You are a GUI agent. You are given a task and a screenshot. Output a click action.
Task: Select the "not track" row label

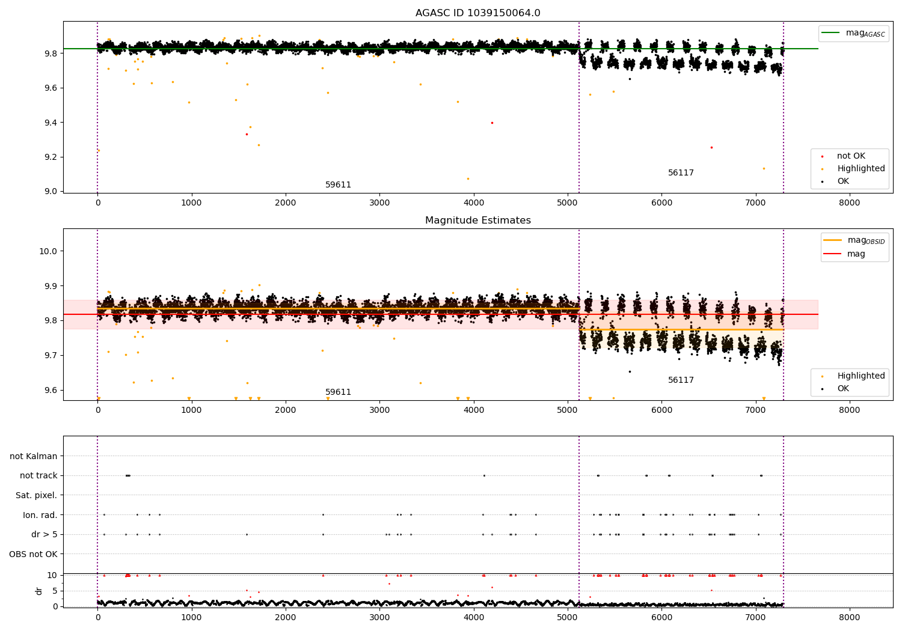coord(38,476)
